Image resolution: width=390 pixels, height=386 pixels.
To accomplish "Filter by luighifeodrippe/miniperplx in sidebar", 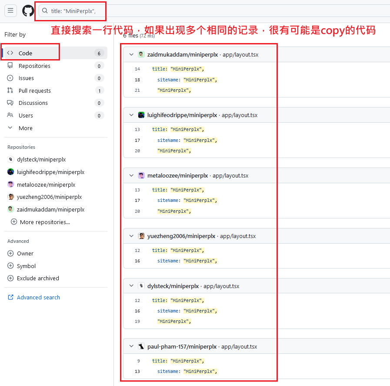I will 51,172.
